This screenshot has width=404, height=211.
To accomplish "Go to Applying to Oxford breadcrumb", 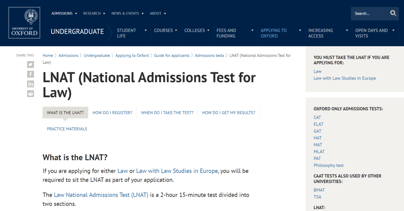I will 132,56.
